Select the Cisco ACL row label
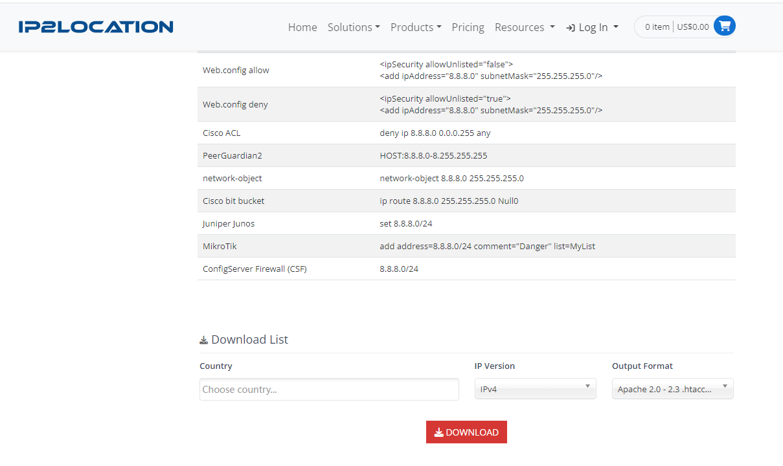Screen dimensions: 783x466 (221, 133)
